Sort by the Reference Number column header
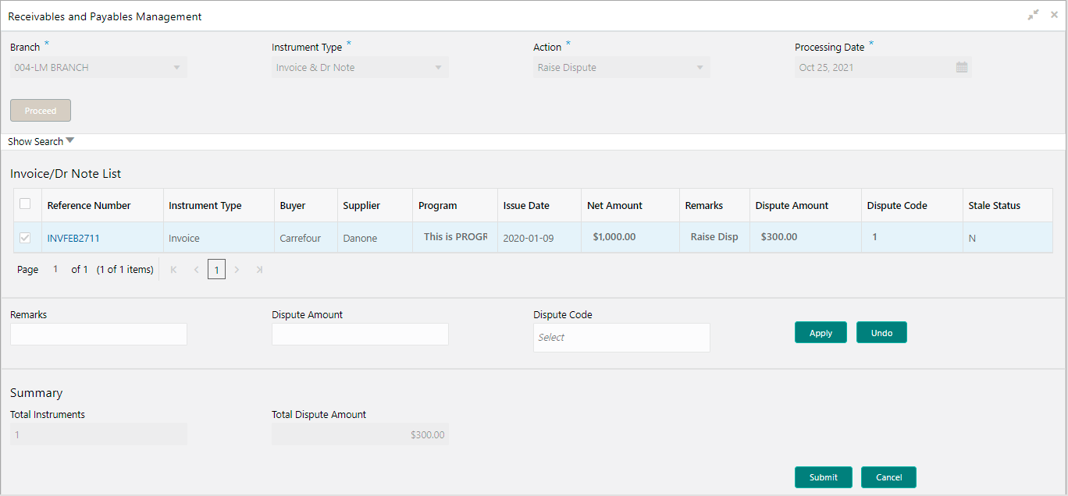 pos(89,206)
